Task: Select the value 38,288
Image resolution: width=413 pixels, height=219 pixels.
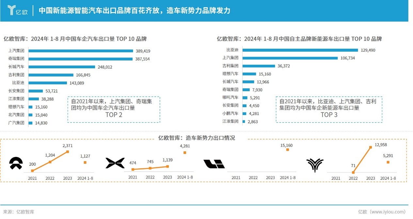Action: [48, 99]
